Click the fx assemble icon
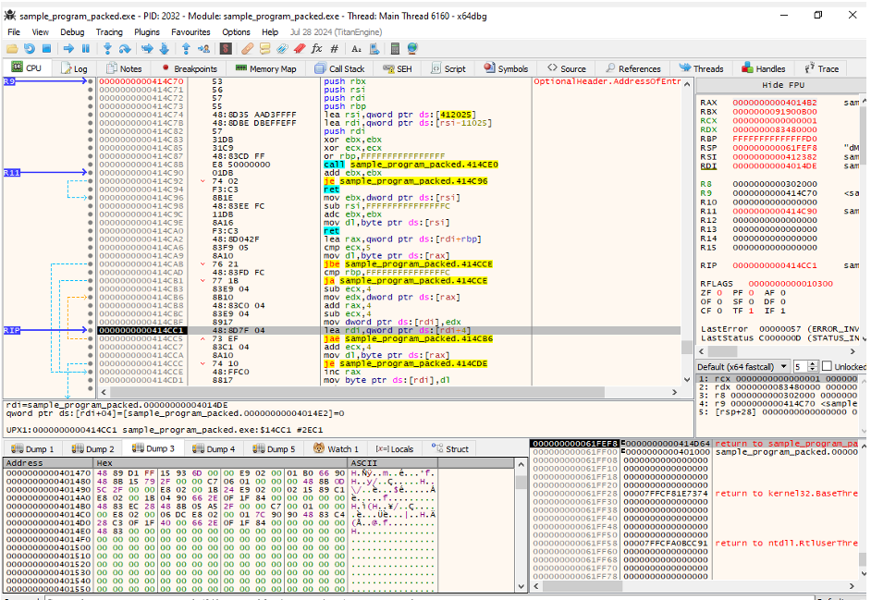Viewport: 871px width, 600px height. [x=319, y=47]
